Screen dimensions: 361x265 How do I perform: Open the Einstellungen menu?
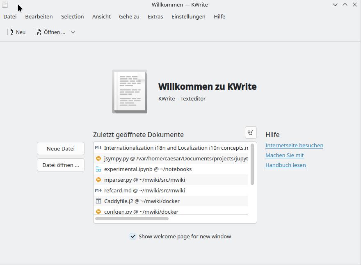(x=188, y=16)
